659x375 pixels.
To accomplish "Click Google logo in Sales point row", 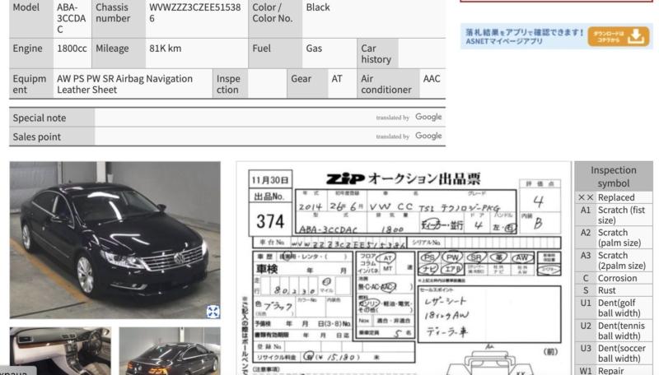I will tap(428, 137).
